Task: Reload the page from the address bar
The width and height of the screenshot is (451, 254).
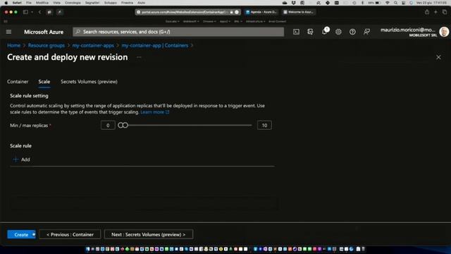Action: [237, 12]
